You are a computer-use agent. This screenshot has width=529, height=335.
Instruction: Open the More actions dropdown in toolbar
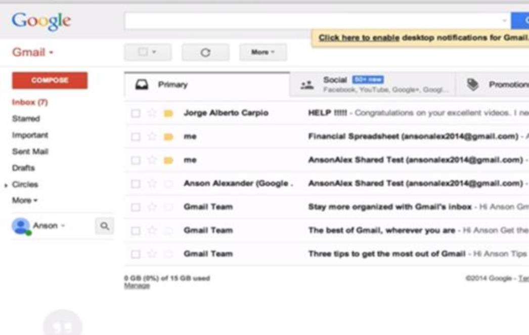coord(263,52)
